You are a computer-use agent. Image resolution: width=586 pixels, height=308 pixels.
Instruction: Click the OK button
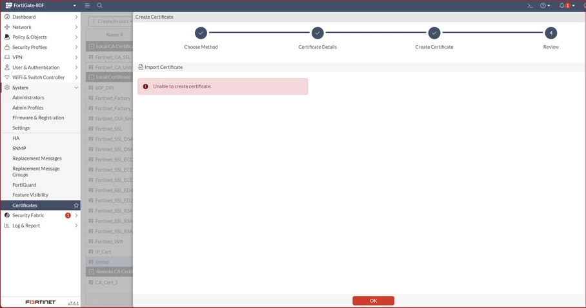point(373,300)
